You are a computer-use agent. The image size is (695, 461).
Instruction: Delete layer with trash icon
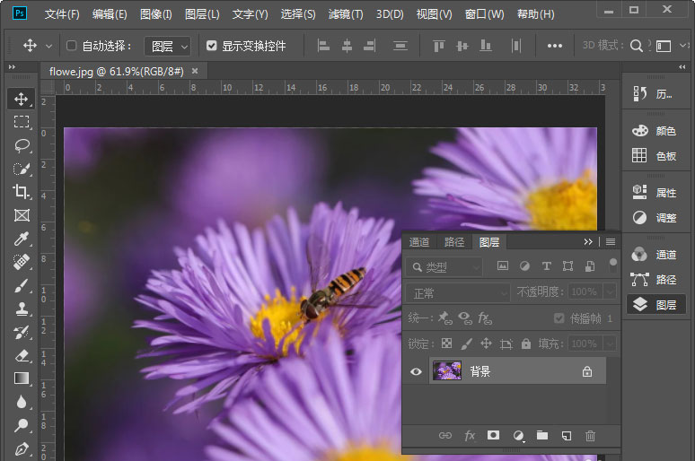point(590,436)
